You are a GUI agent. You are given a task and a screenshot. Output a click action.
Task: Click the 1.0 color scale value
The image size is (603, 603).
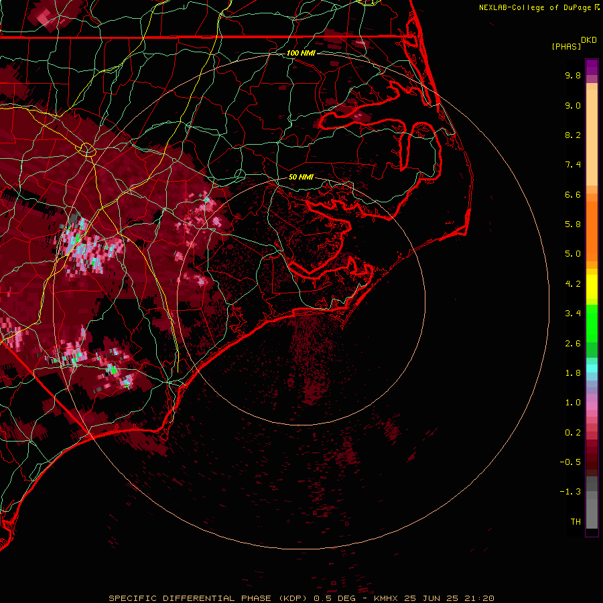coord(573,403)
